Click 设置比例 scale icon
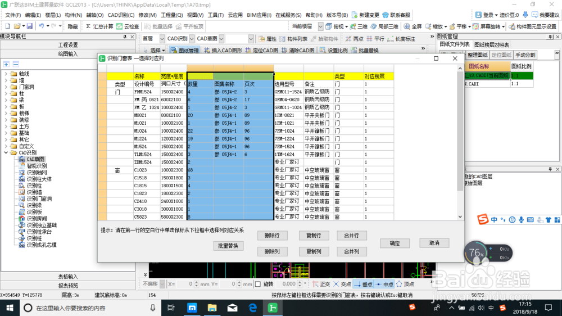The image size is (562, 316). [x=333, y=50]
